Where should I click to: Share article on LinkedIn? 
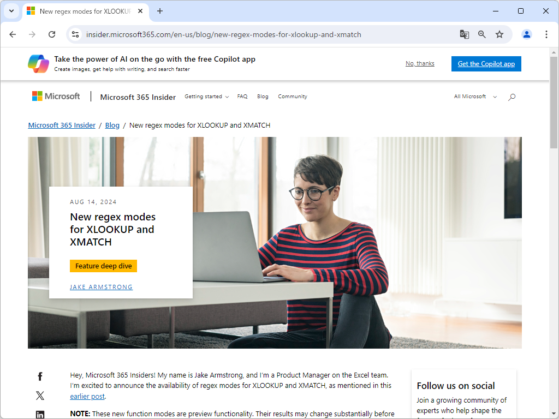pyautogui.click(x=40, y=415)
